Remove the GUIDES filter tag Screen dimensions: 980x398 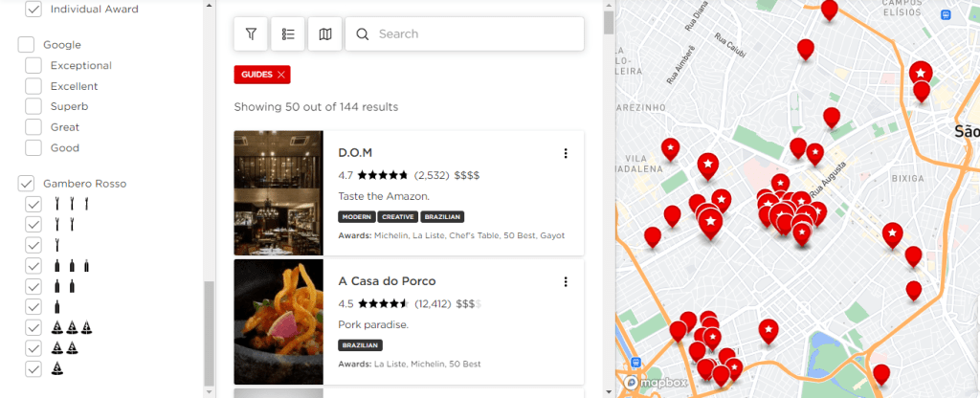(280, 75)
